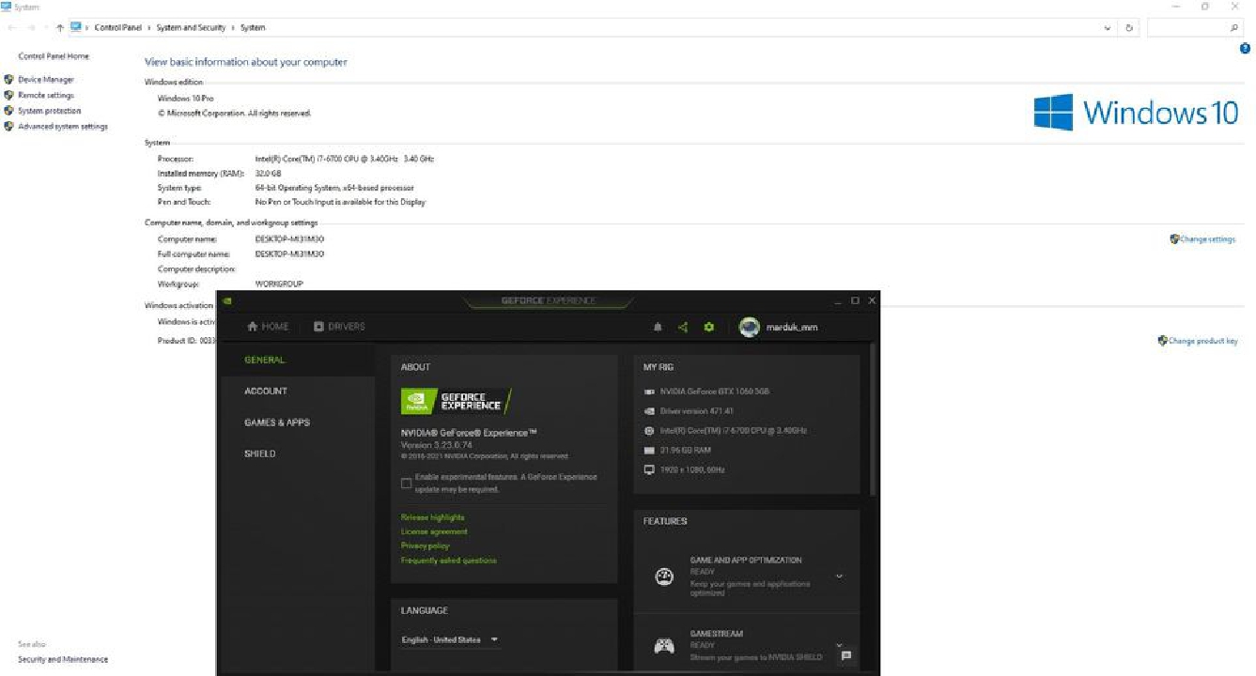Image resolution: width=1256 pixels, height=676 pixels.
Task: Click the Home house icon
Action: (x=252, y=327)
